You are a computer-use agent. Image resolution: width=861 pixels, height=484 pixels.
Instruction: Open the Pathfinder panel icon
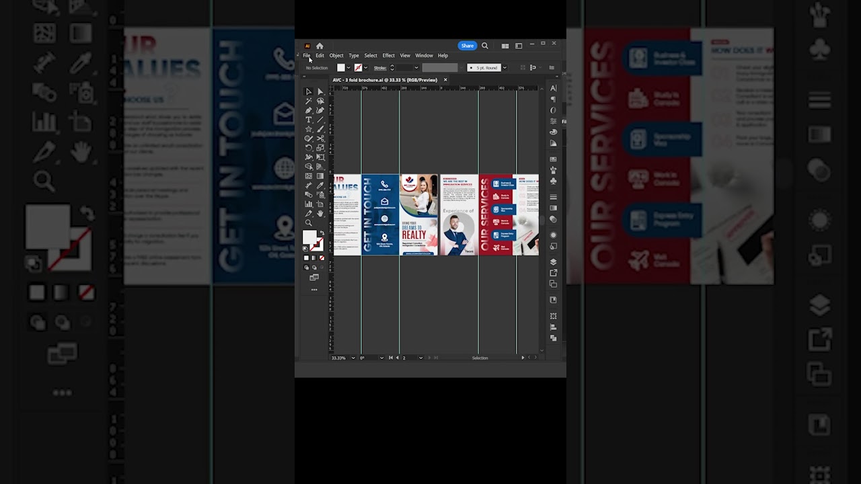pos(553,338)
